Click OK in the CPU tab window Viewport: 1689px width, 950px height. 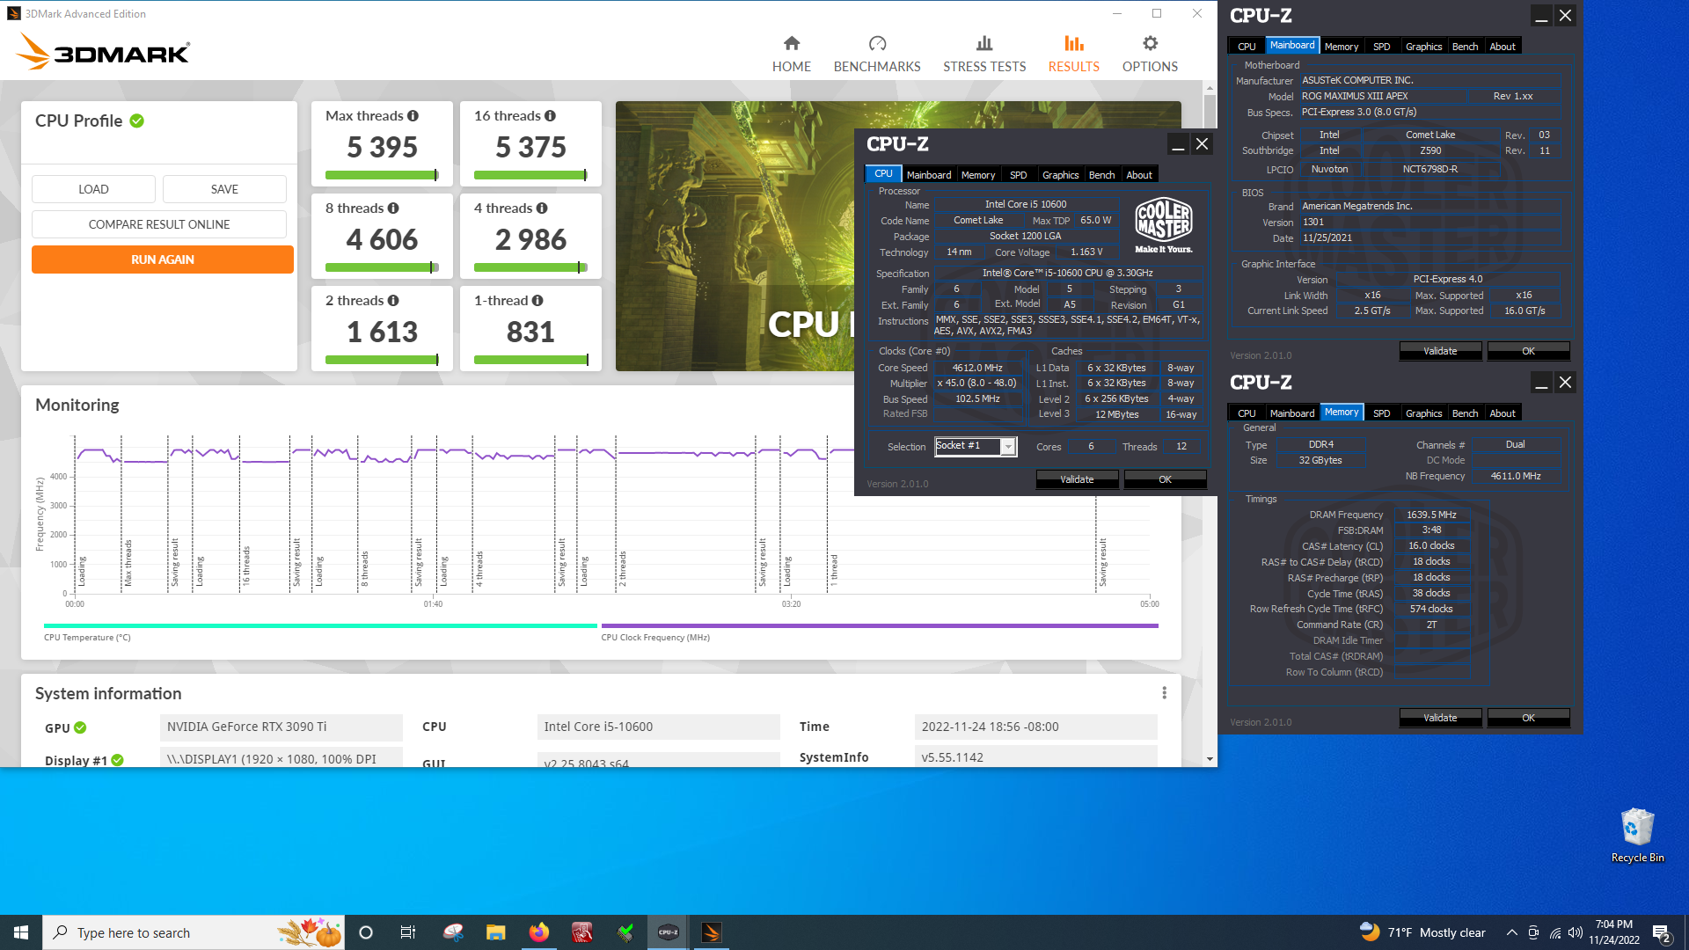pos(1165,479)
